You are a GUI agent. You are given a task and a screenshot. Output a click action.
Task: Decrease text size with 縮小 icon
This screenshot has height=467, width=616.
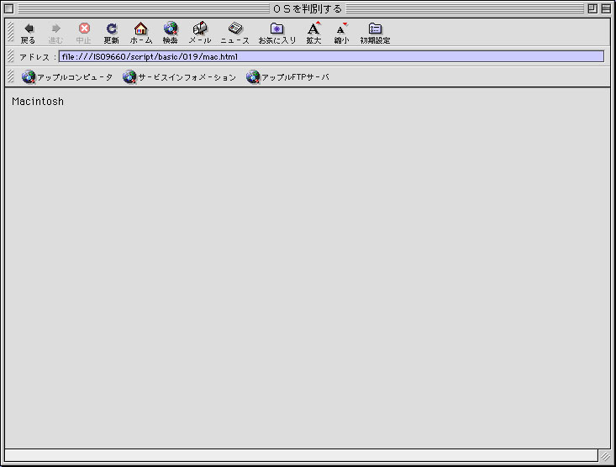click(341, 29)
